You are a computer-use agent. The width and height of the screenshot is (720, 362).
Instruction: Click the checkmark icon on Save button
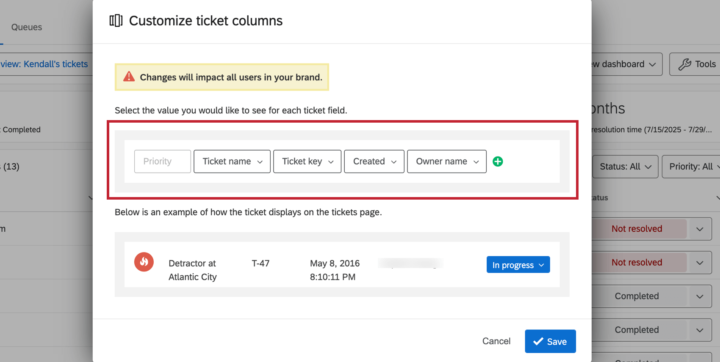538,341
